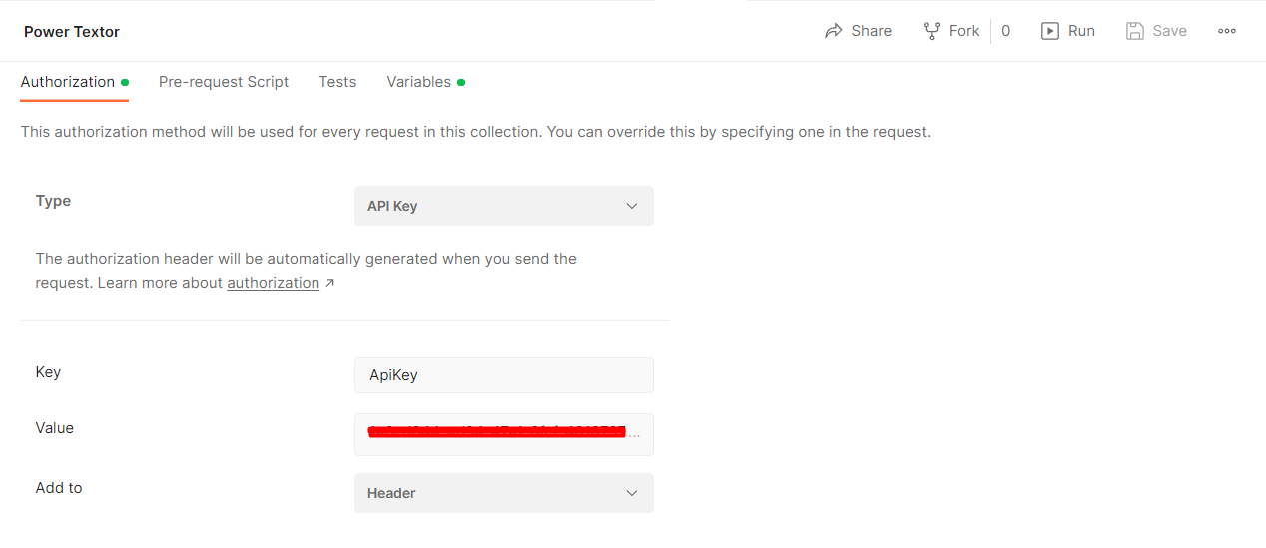Click the Key input field containing ApiKey
Image resolution: width=1266 pixels, height=548 pixels.
pyautogui.click(x=503, y=375)
